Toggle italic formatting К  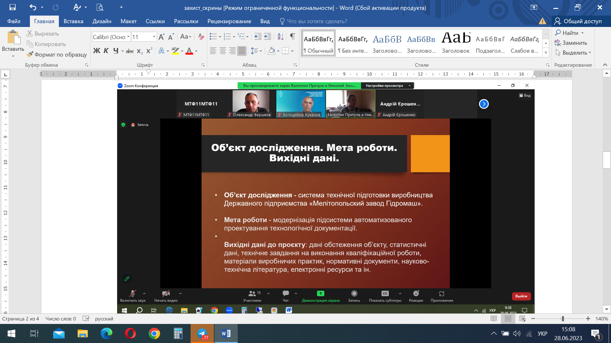click(106, 51)
